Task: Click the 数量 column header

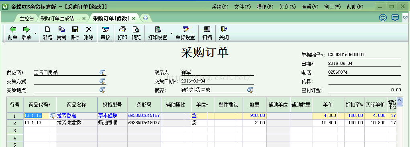Action: coord(255,105)
